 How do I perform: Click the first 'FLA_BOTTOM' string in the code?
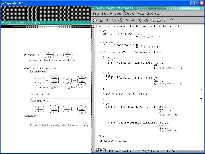[x=168, y=68]
